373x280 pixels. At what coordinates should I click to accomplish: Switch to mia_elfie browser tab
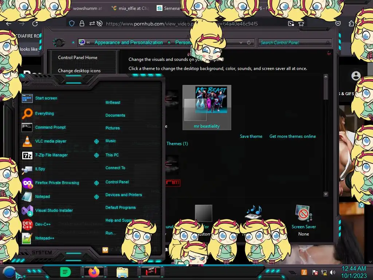click(x=130, y=8)
